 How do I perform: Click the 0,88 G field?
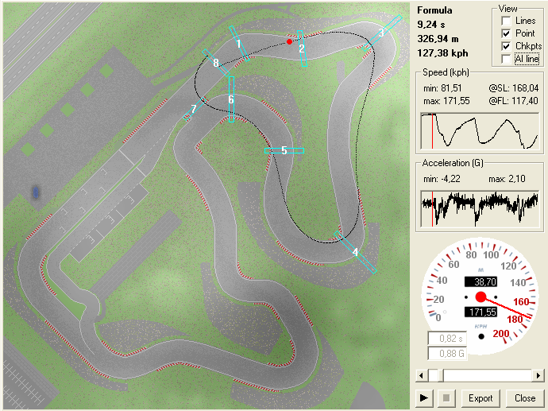447,354
